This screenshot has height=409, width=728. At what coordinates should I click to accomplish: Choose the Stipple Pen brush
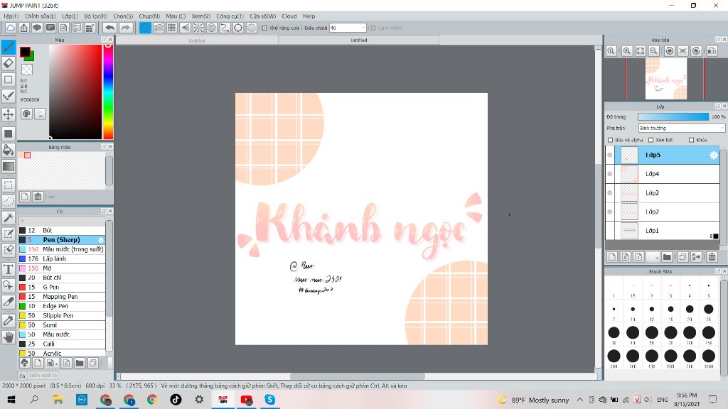pos(61,316)
